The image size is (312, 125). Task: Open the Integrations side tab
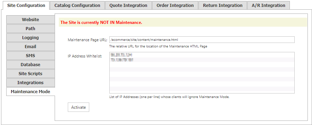[x=30, y=82]
